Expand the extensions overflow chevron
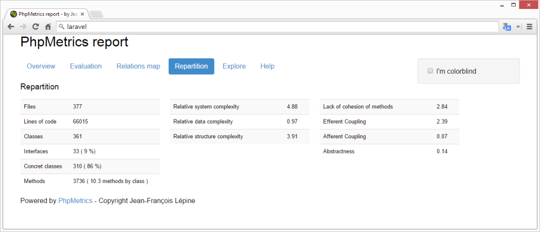 (518, 27)
